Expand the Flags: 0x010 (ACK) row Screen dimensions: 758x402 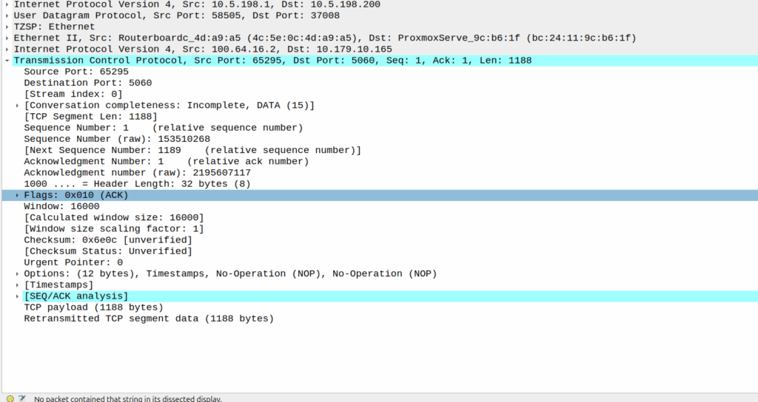[17, 195]
